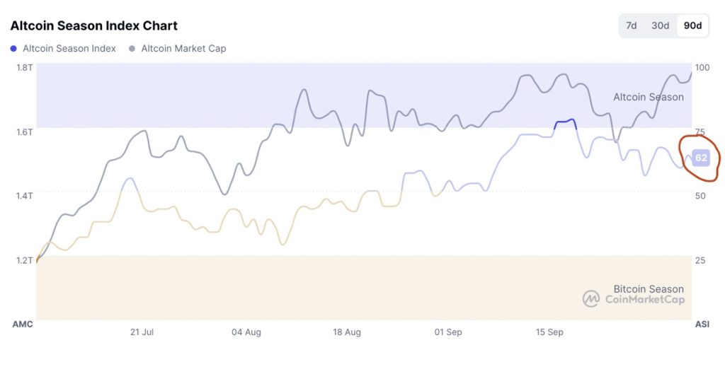Click the gray Altcoin Market Cap legend dot
725x374 pixels.
[132, 49]
